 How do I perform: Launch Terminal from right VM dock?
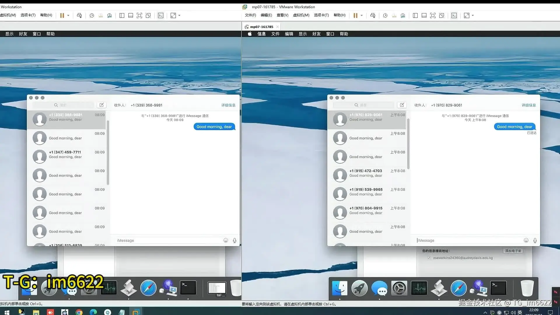coord(498,288)
